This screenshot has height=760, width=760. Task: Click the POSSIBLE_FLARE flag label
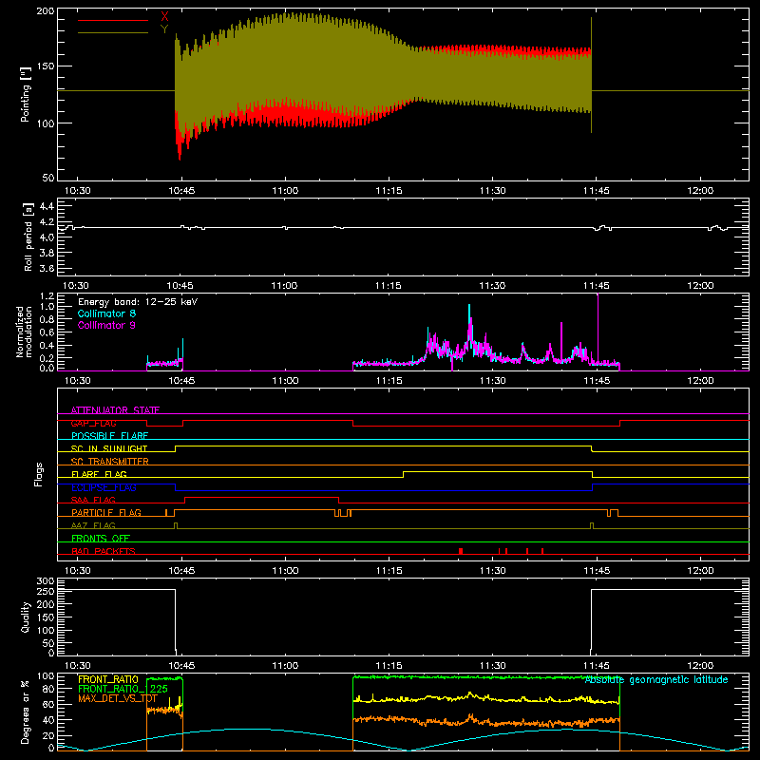pos(109,436)
